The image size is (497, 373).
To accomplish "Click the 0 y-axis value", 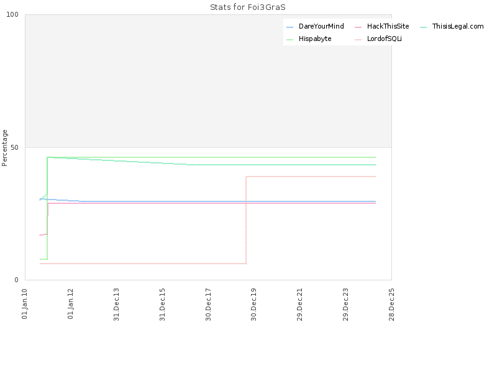I will coord(17,280).
